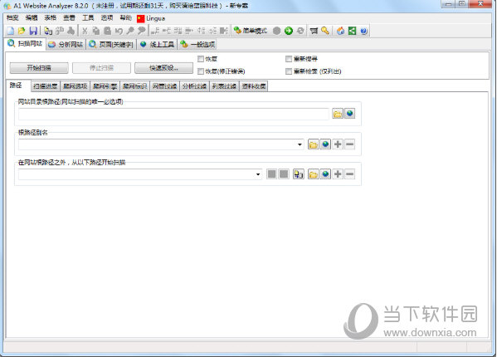Click the 快速预设... button
This screenshot has width=497, height=357.
pos(163,68)
